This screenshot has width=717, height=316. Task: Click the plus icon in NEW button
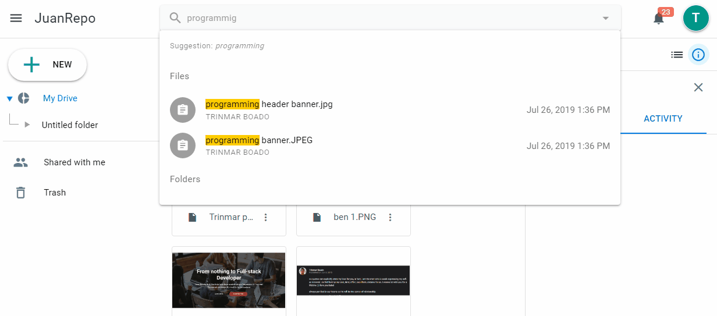[x=31, y=65]
